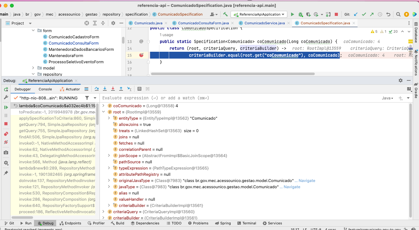Collapse form folder in Project tree

click(33, 31)
